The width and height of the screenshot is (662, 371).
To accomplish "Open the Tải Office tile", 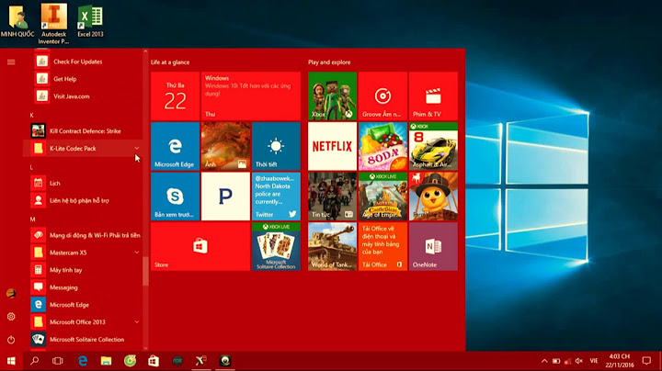I will click(382, 247).
